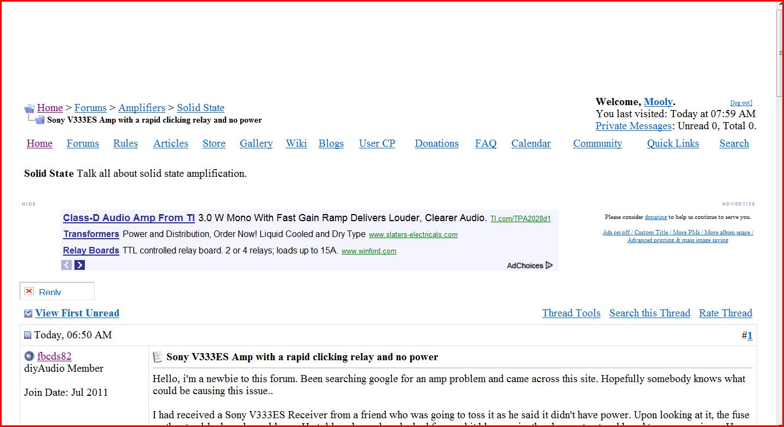Open the Forums breadcrumb link

pyautogui.click(x=90, y=108)
